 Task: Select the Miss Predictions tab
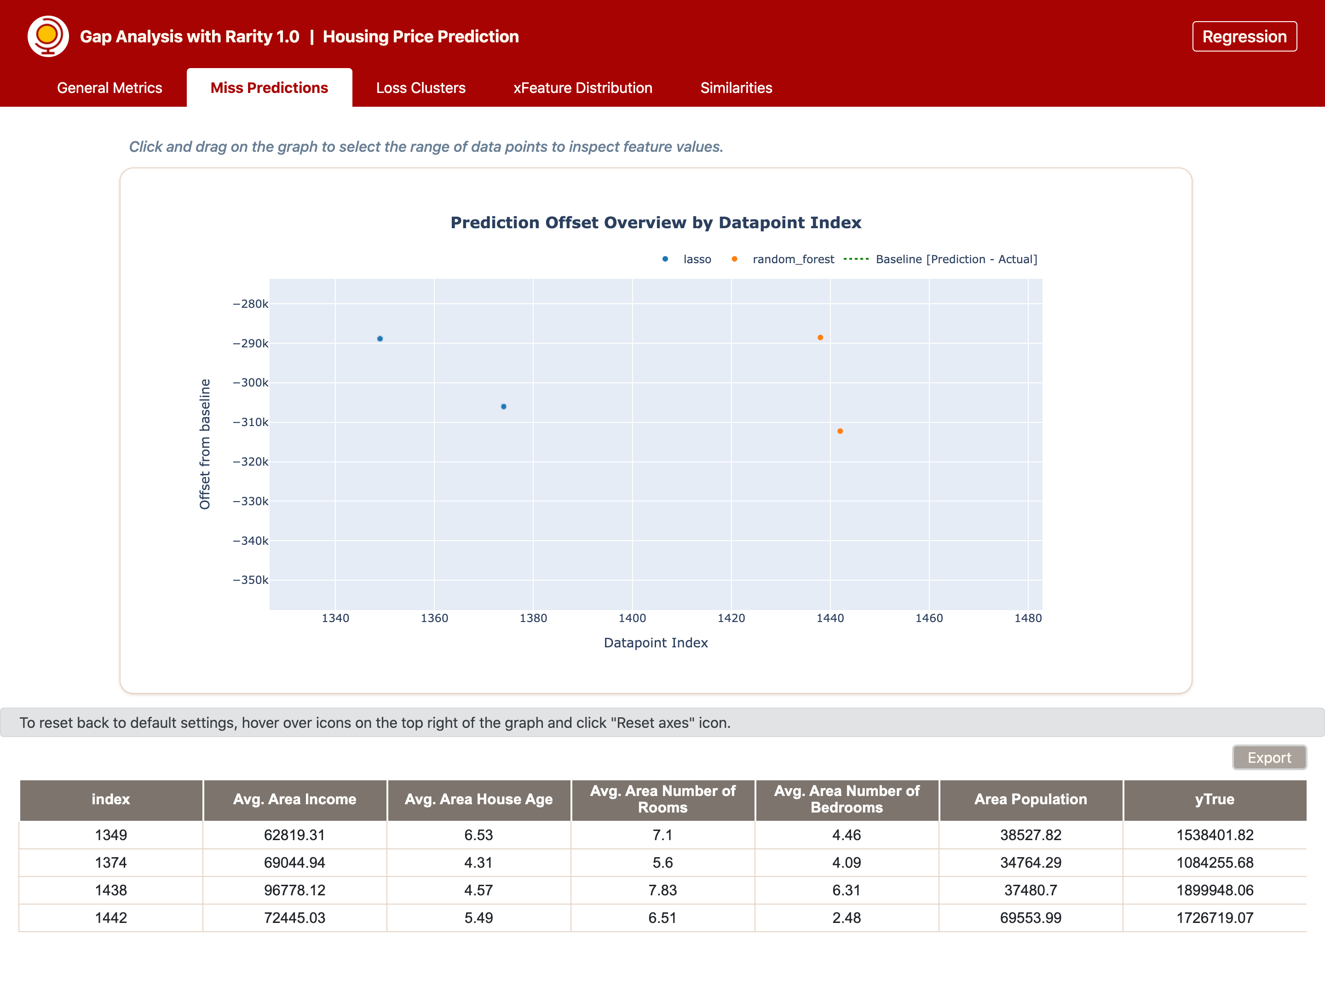(x=270, y=88)
